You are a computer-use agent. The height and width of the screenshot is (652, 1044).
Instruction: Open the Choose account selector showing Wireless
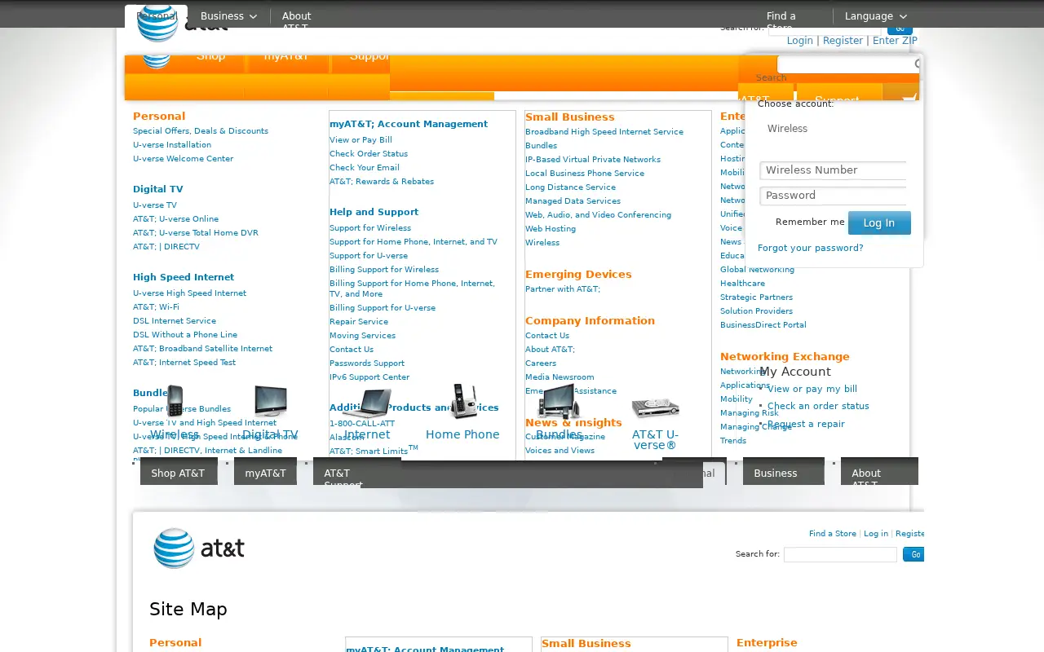pos(834,129)
